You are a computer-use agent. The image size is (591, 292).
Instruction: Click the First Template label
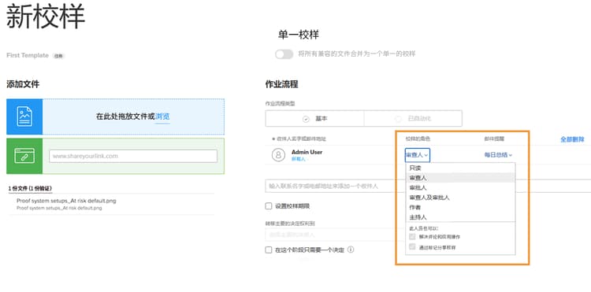(x=28, y=55)
